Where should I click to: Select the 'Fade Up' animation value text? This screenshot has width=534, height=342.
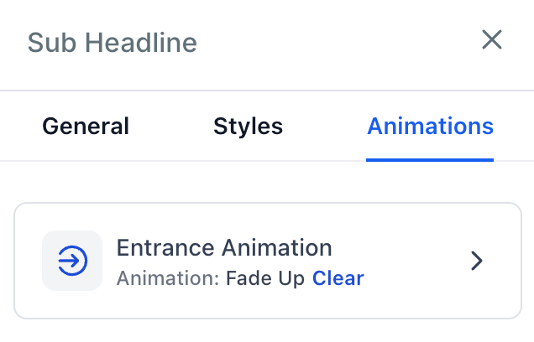click(x=265, y=278)
